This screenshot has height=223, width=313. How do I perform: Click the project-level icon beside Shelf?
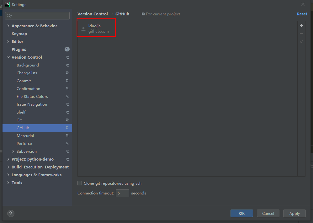point(68,112)
